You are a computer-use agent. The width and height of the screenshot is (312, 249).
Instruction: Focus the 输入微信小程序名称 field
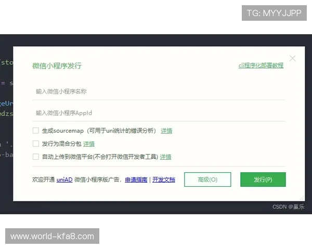pos(159,91)
